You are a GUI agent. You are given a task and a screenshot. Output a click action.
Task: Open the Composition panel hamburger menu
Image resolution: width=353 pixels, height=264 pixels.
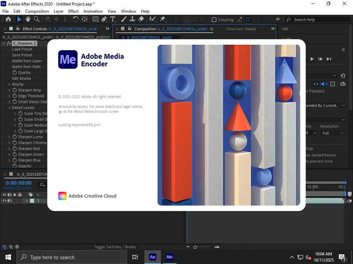pyautogui.click(x=212, y=29)
